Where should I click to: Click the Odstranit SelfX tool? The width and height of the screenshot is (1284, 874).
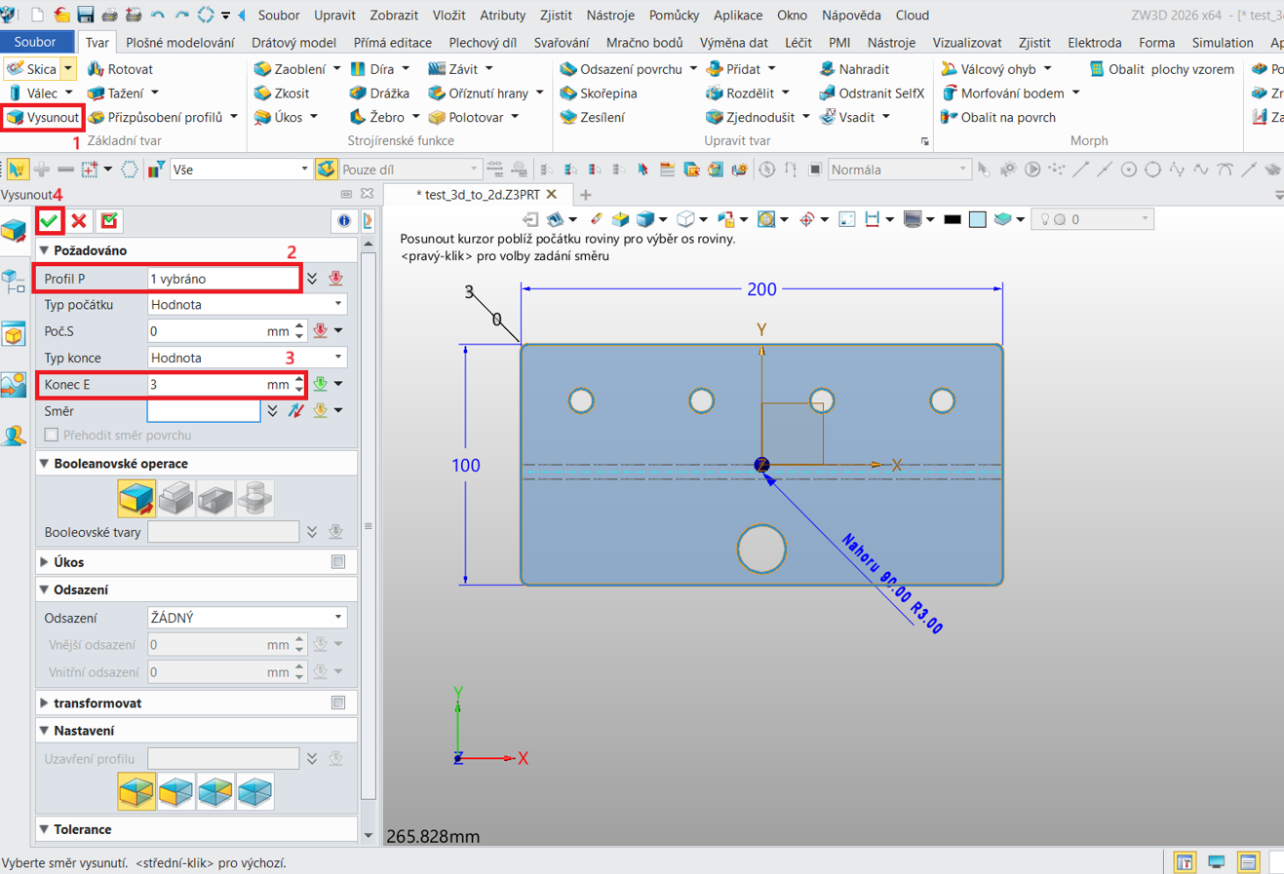coord(872,93)
